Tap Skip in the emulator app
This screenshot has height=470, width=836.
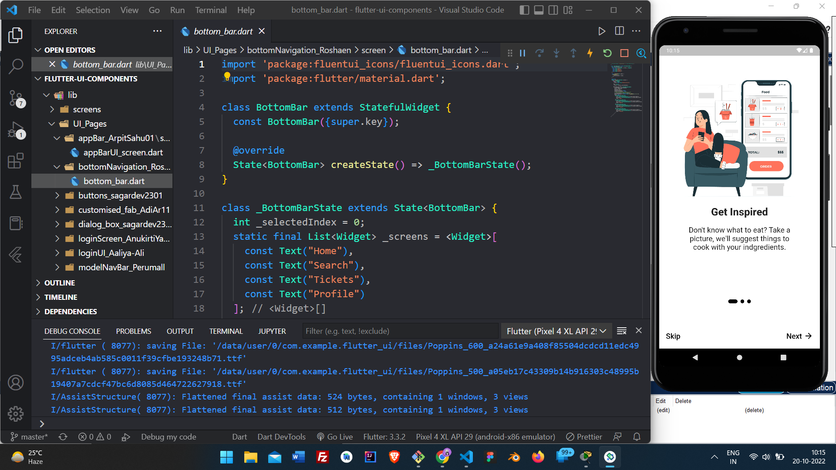pos(673,336)
